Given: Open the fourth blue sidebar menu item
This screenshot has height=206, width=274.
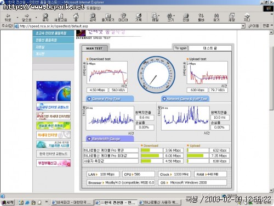Looking at the screenshot, I should [x=53, y=54].
